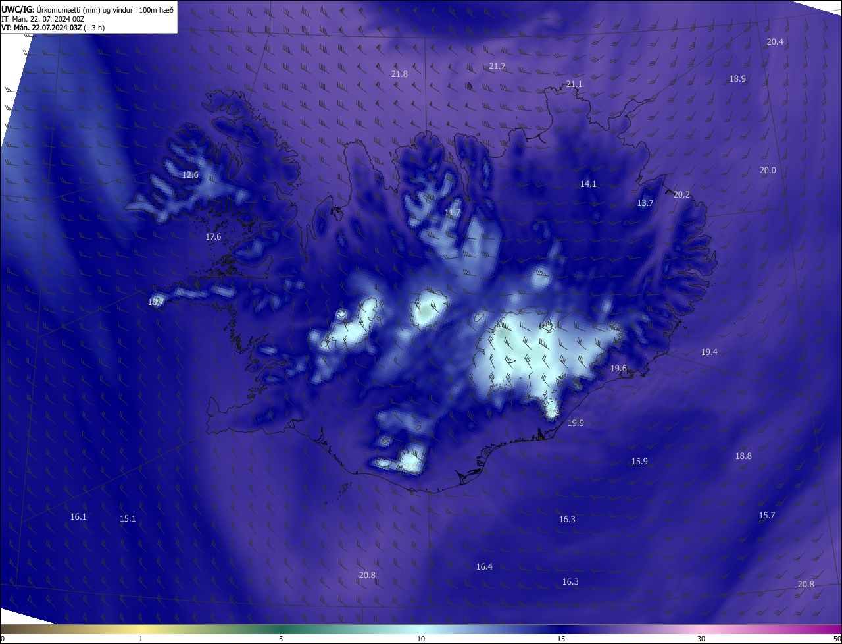842x644 pixels.
Task: Click the 15.1 value label
Action: [128, 518]
